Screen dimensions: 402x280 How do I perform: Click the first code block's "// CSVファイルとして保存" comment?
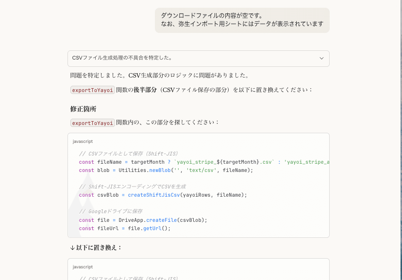(x=128, y=154)
